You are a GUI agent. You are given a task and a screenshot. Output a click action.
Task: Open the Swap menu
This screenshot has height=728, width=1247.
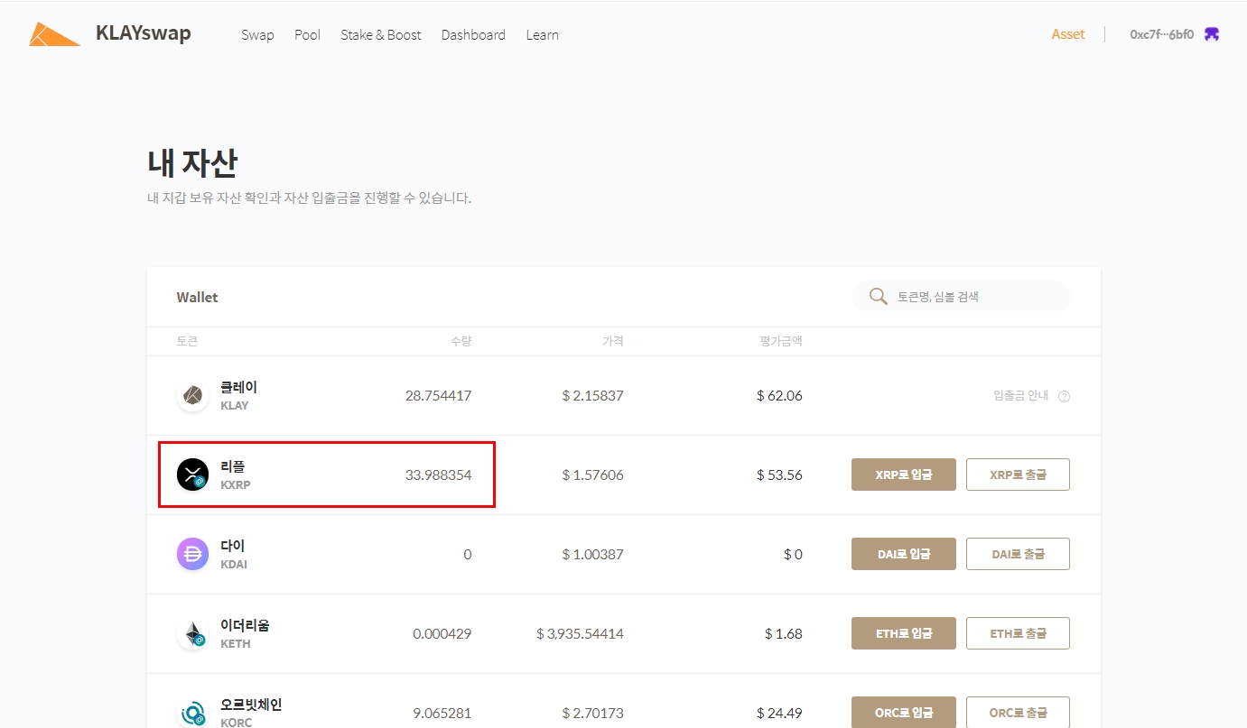257,35
